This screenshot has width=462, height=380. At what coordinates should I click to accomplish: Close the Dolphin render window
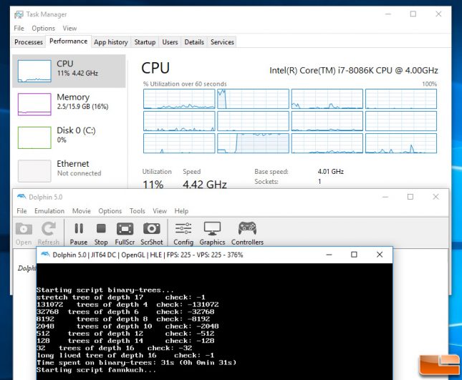tap(380, 255)
